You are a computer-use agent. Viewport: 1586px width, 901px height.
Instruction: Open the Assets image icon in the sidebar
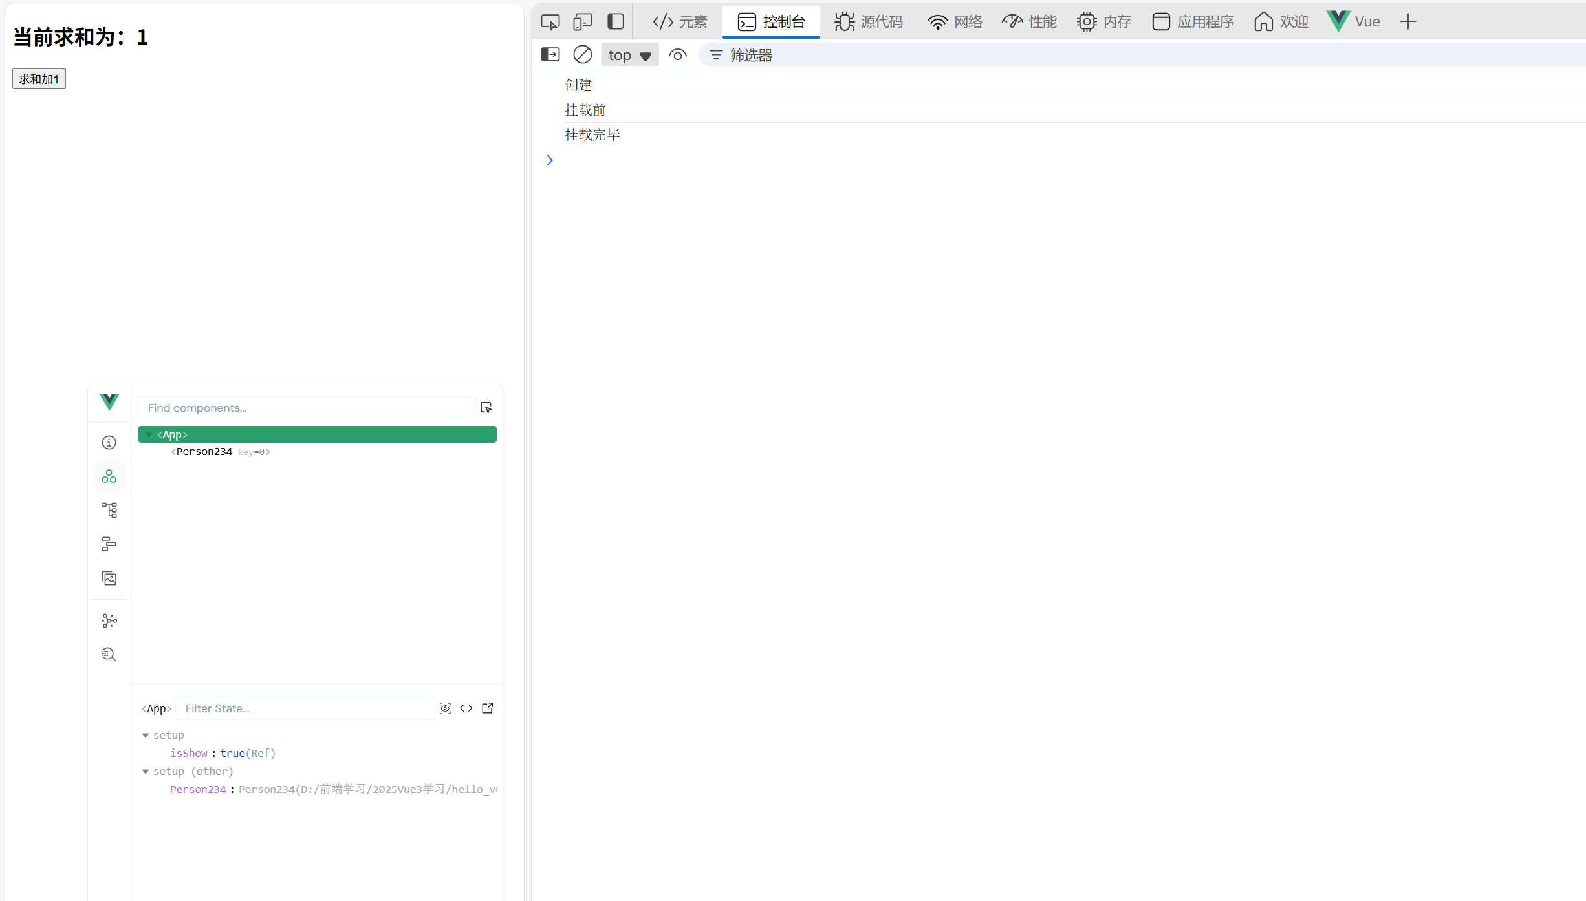click(x=109, y=578)
